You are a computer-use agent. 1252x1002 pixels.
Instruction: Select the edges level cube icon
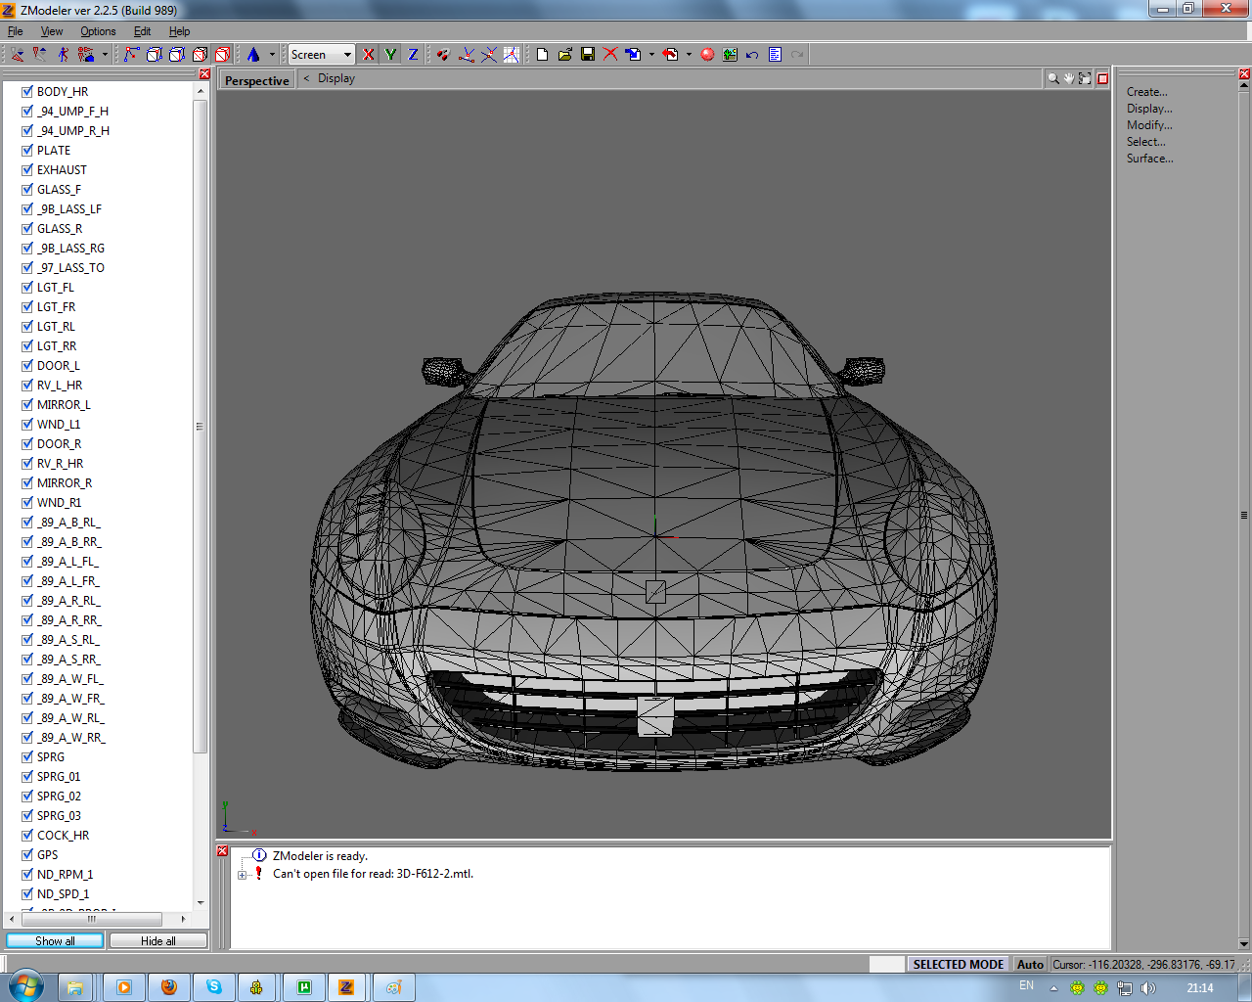point(154,55)
